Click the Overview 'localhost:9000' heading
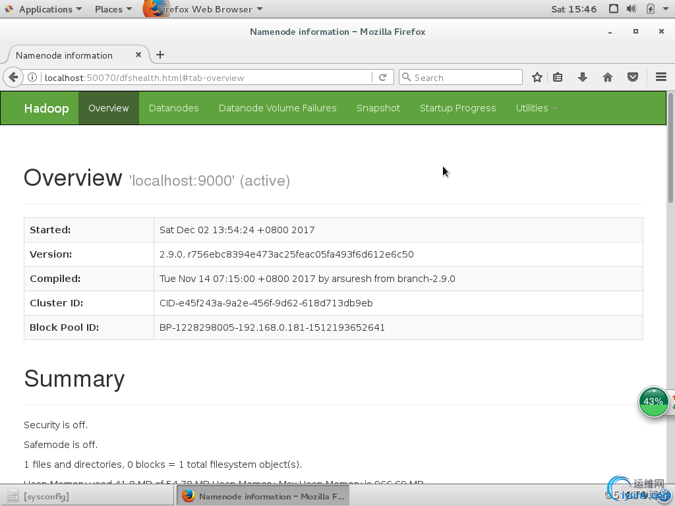This screenshot has height=506, width=675. (x=157, y=178)
